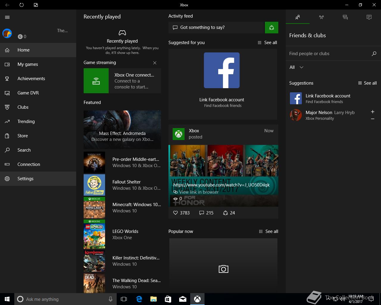
Task: Open Killer Instinct game tile
Action: 122,261
